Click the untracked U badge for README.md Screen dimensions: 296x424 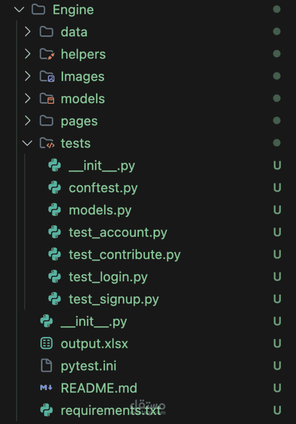point(277,388)
